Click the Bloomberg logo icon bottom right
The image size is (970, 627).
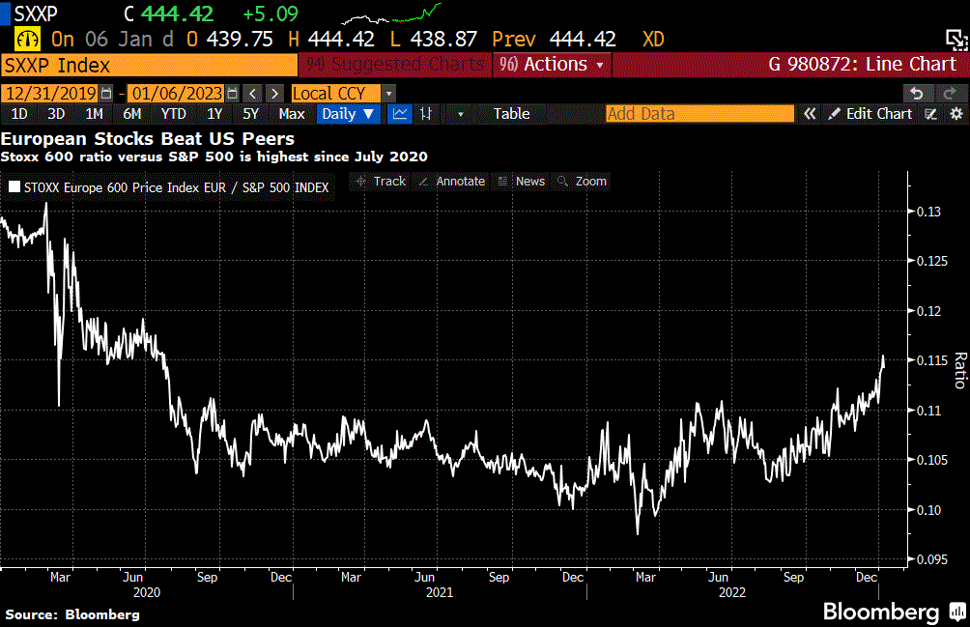[958, 611]
